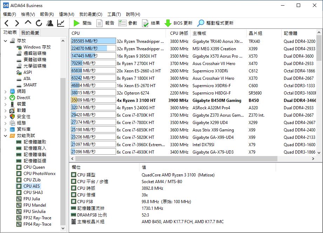The image size is (323, 233).
Task: Select CPU Queen benchmark in tree
Action: (x=34, y=167)
